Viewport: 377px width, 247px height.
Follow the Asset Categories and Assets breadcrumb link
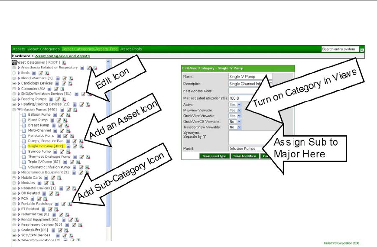click(x=62, y=56)
